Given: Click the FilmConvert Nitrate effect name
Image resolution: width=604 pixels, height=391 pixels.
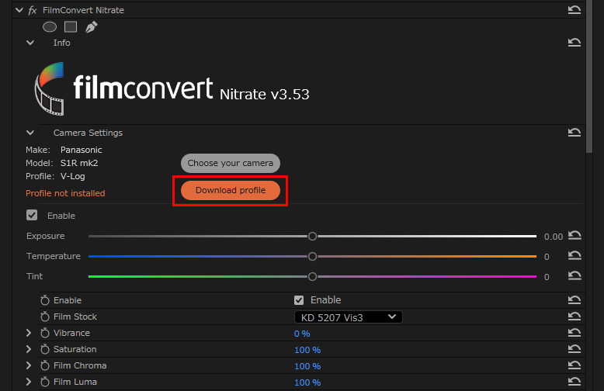Looking at the screenshot, I should tap(83, 10).
